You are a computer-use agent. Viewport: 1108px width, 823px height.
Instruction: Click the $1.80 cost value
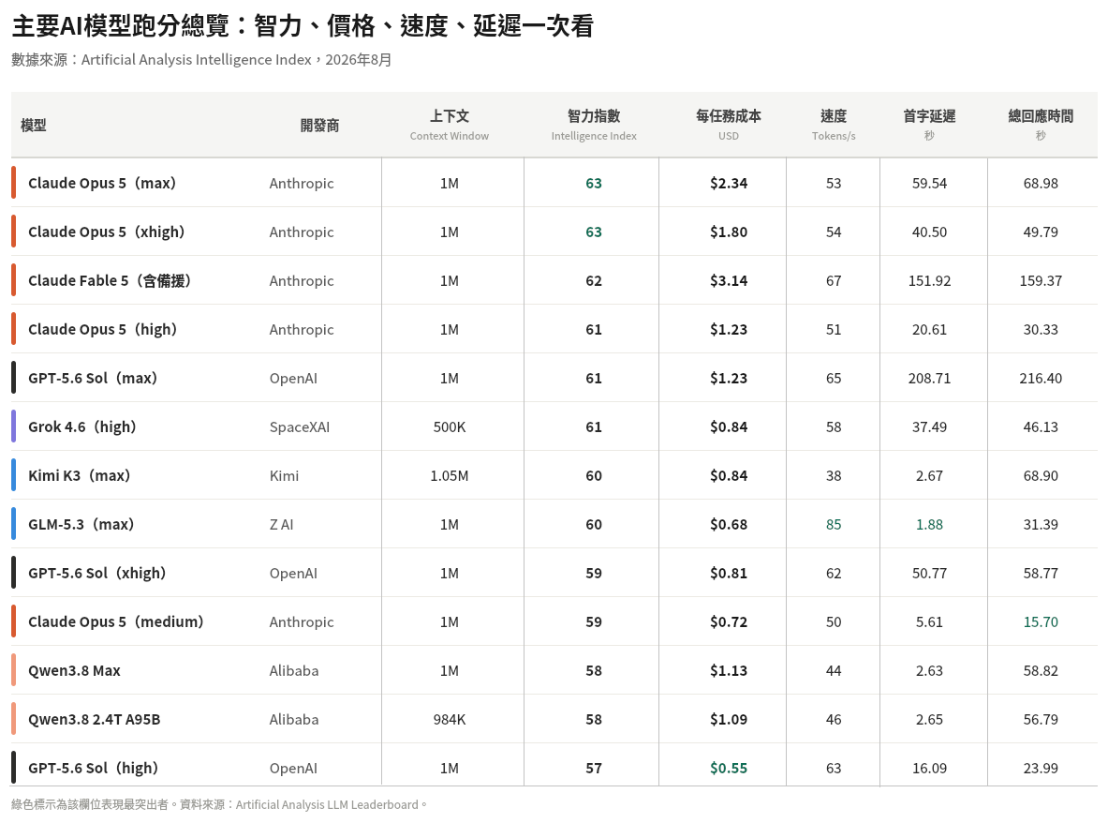(729, 232)
